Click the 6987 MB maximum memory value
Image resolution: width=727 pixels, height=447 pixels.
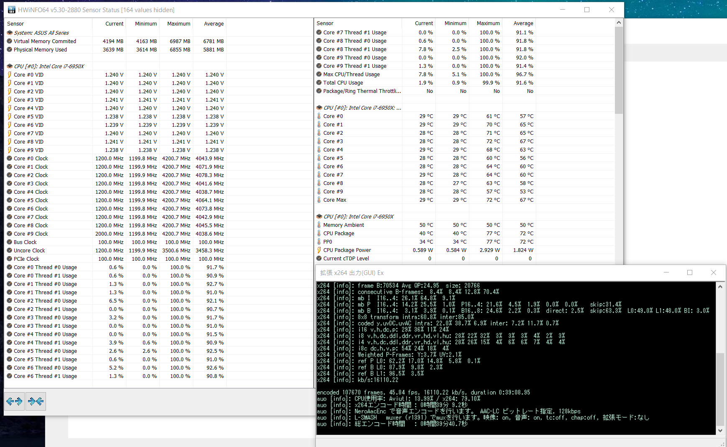(x=180, y=41)
